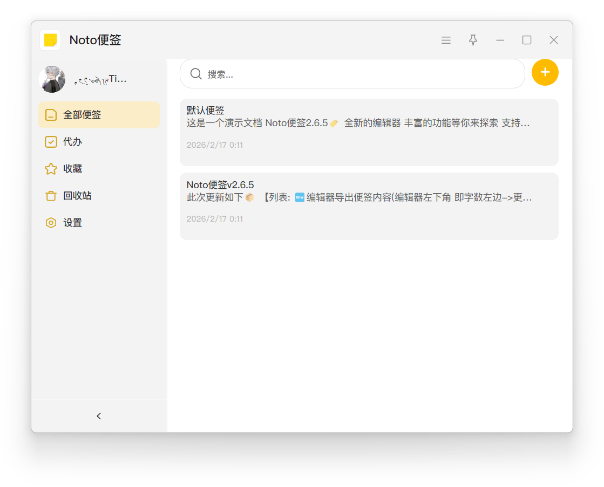This screenshot has height=487, width=604.
Task: Click the username text beside avatar
Action: [x=100, y=80]
